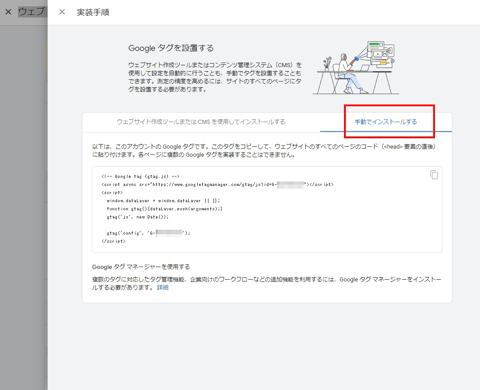The height and width of the screenshot is (390, 480).
Task: Switch to the ウェブサイト作成ツールまたは CMS install tab
Action: coord(201,122)
